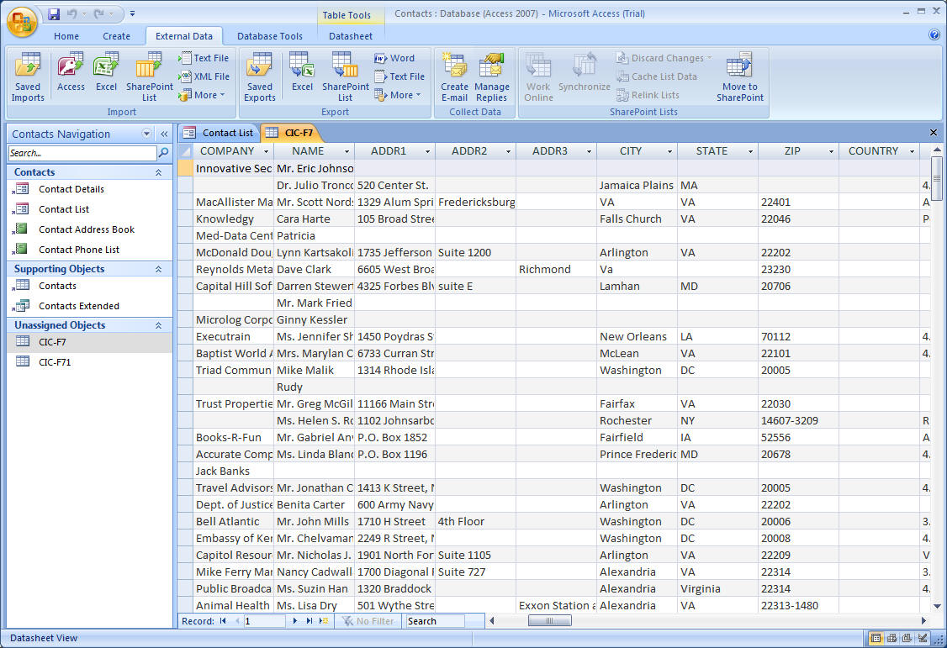Open Saved Exports
The height and width of the screenshot is (648, 947).
tap(260, 77)
